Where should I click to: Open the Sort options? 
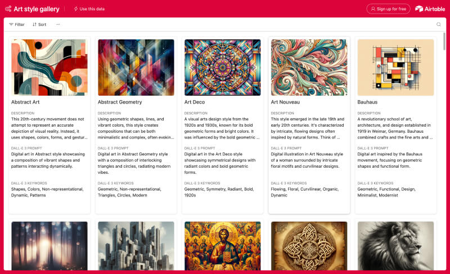pyautogui.click(x=39, y=25)
